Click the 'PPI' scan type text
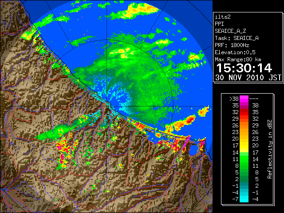The width and height of the screenshot is (284, 213). tap(219, 24)
